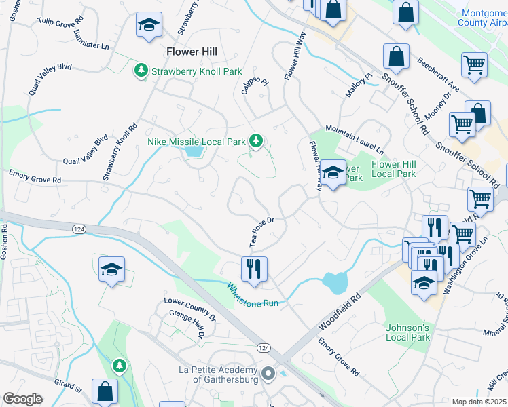Click the shopping bag marker on Snouffer School Rd

[396, 57]
